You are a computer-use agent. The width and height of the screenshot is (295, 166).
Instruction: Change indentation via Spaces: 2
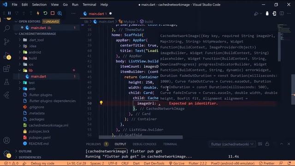point(97,163)
